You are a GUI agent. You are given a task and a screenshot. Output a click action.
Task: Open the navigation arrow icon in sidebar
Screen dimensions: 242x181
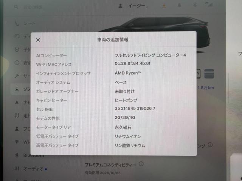coord(17,102)
